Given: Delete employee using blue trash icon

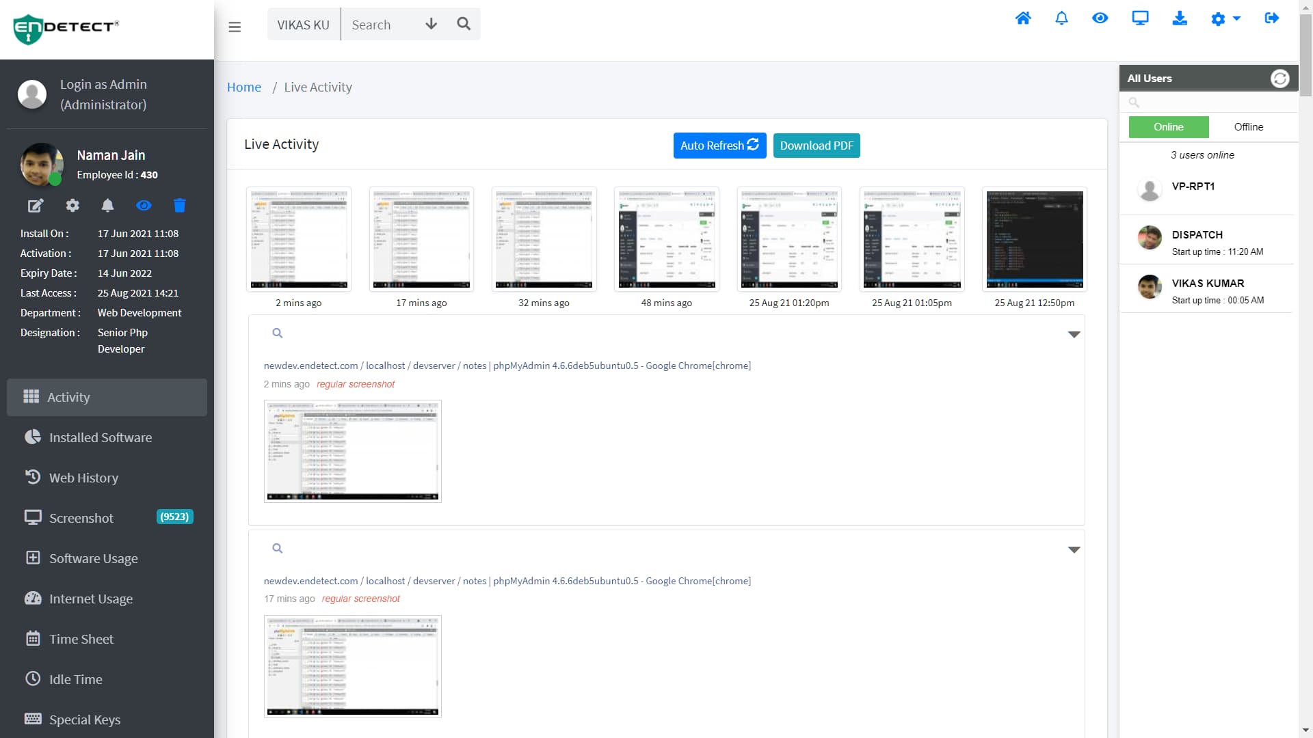Looking at the screenshot, I should [179, 206].
